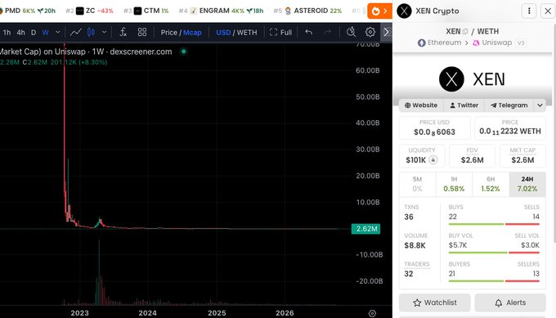Screen dimensions: 556x318
Task: Open the XEN Twitter link
Action: click(x=464, y=105)
